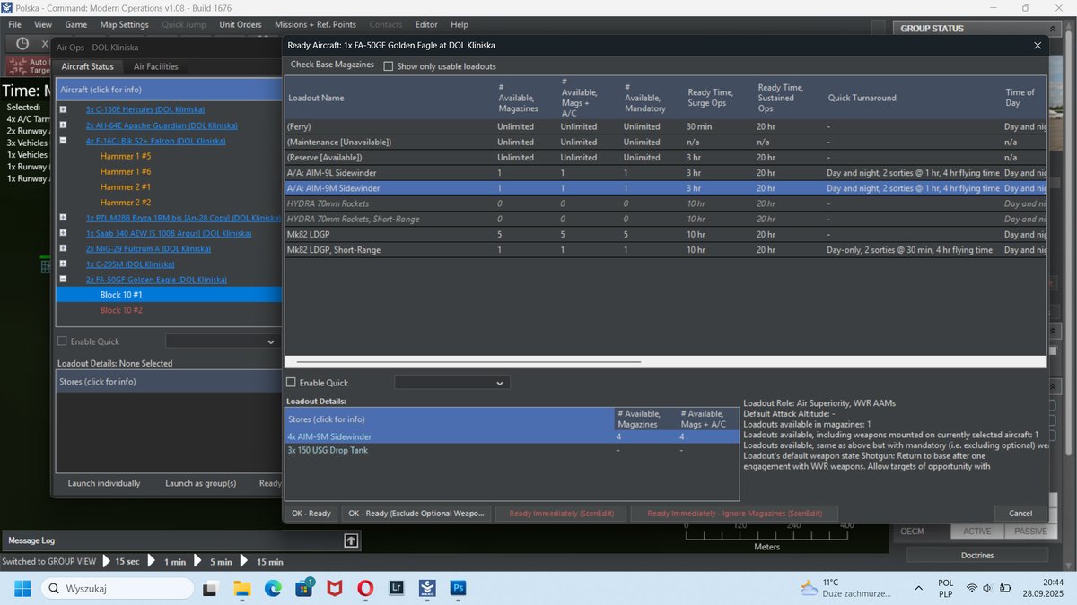Click Launch as group(s) button

[201, 483]
